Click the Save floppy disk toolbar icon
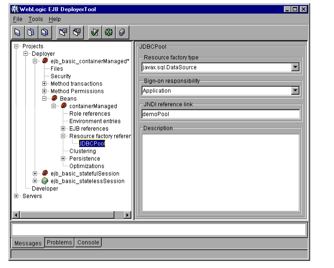The image size is (334, 268). 18,32
